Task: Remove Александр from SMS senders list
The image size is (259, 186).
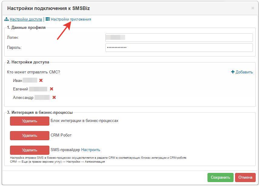Action: click(54, 97)
